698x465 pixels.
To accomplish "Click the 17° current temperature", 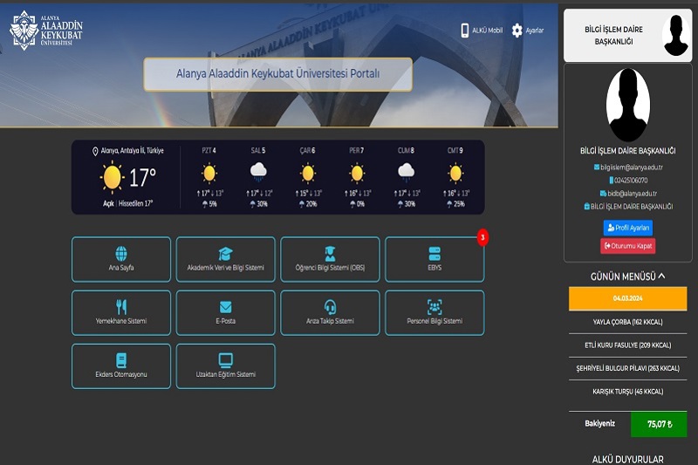I will click(142, 178).
